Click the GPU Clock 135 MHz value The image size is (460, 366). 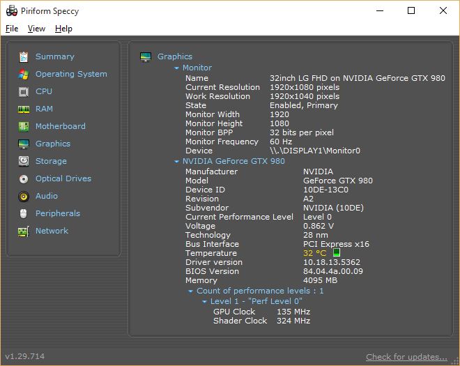(x=293, y=312)
